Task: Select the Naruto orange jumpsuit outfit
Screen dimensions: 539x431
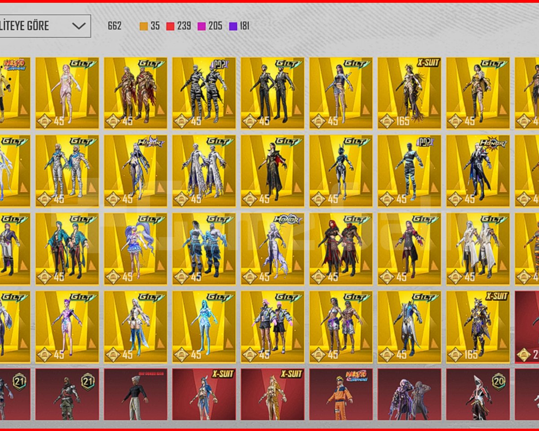Action: click(x=341, y=395)
